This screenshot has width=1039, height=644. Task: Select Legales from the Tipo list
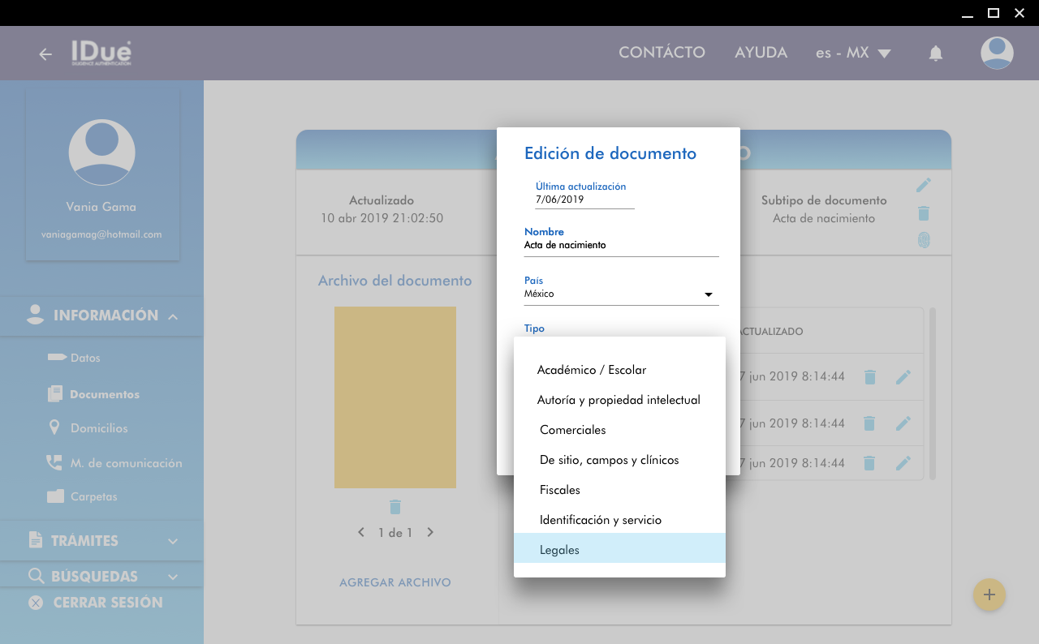coord(619,550)
